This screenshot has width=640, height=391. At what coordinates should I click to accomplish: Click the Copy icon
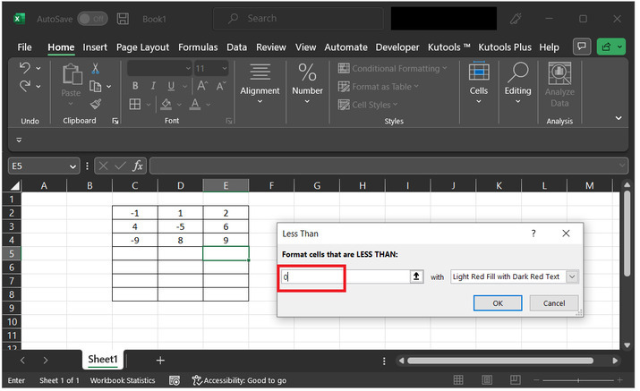[96, 86]
